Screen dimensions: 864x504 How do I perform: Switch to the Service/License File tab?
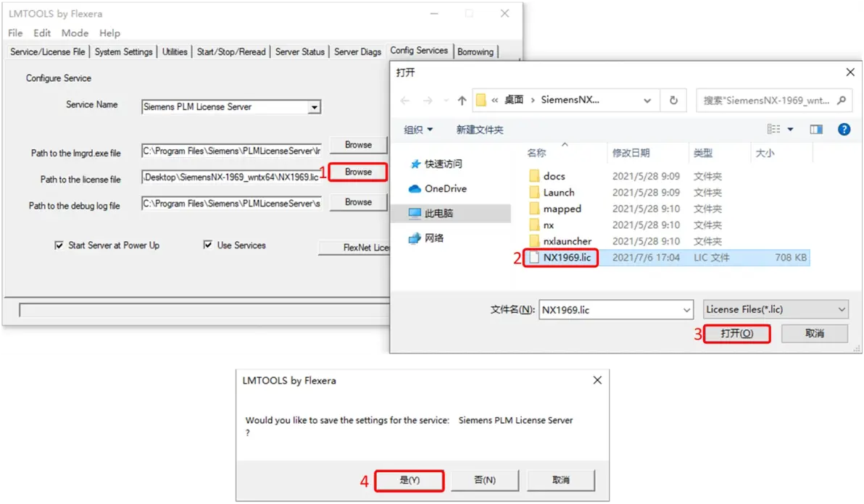click(47, 51)
